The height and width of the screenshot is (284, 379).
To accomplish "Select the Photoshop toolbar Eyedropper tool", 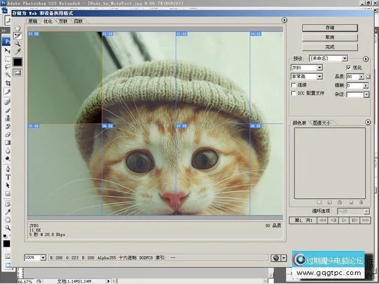I will coord(7,212).
